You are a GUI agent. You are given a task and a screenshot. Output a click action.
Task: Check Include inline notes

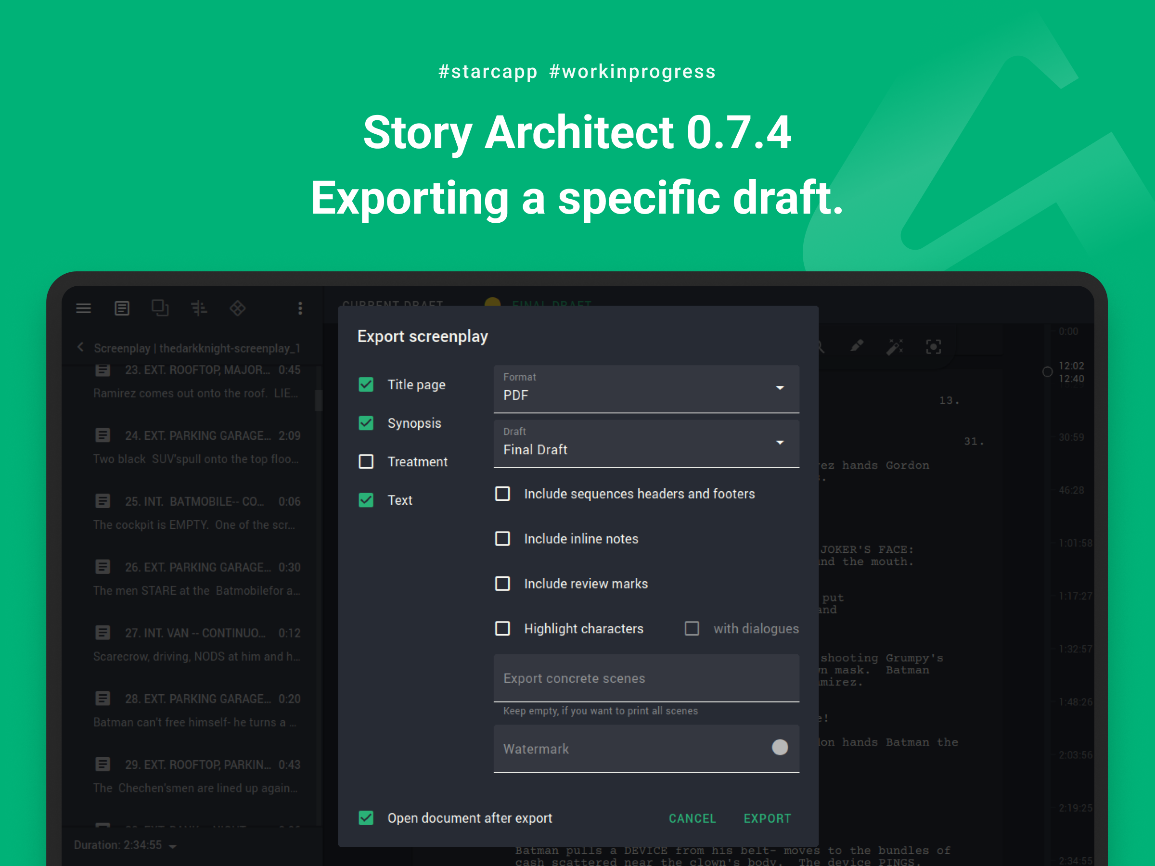[x=502, y=539]
